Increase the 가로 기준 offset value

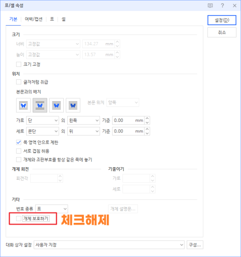tap(147, 118)
